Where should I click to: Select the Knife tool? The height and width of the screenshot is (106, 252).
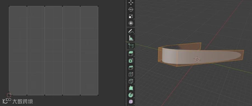(131, 81)
